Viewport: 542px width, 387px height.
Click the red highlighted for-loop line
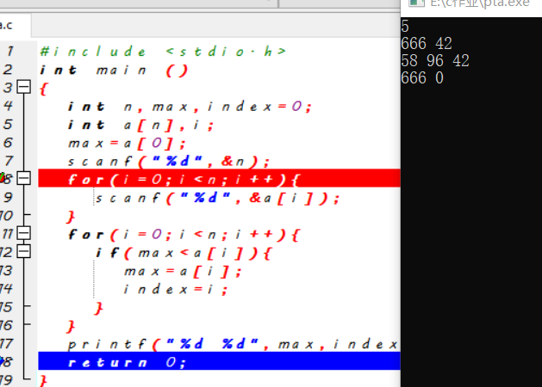[219, 178]
